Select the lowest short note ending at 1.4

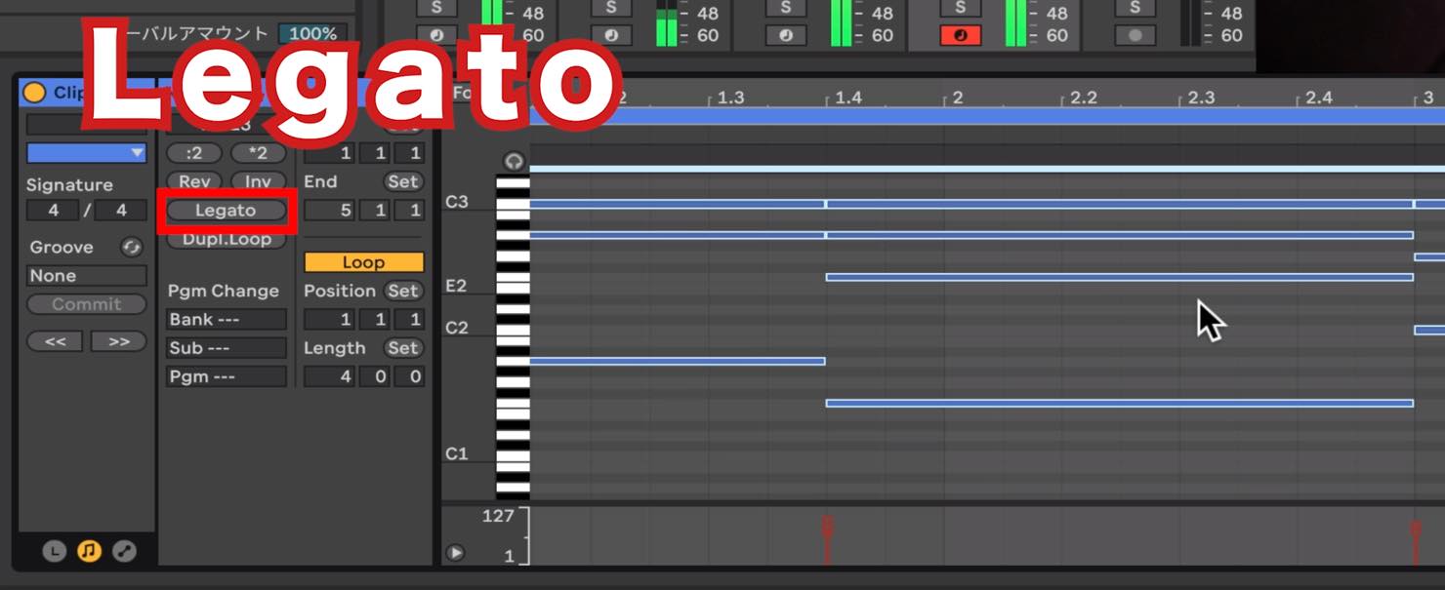pyautogui.click(x=677, y=361)
